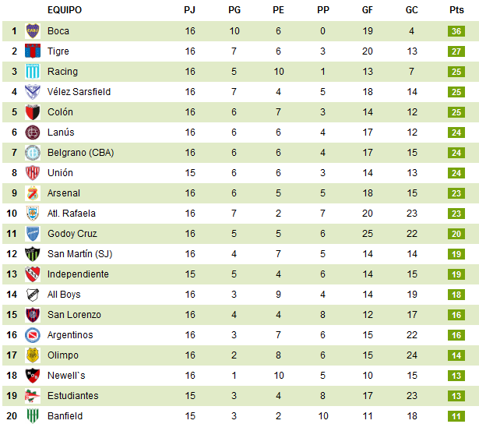This screenshot has height=431, width=479.
Task: Click the Vélez Sarsfield crest icon
Action: (x=33, y=92)
